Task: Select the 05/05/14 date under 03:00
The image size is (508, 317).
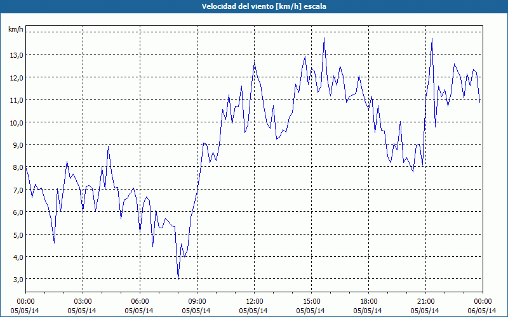Action: point(82,311)
